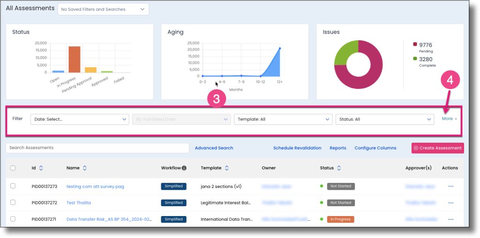Click the Open bar in Status chart
This screenshot has width=480, height=238.
coord(58,72)
